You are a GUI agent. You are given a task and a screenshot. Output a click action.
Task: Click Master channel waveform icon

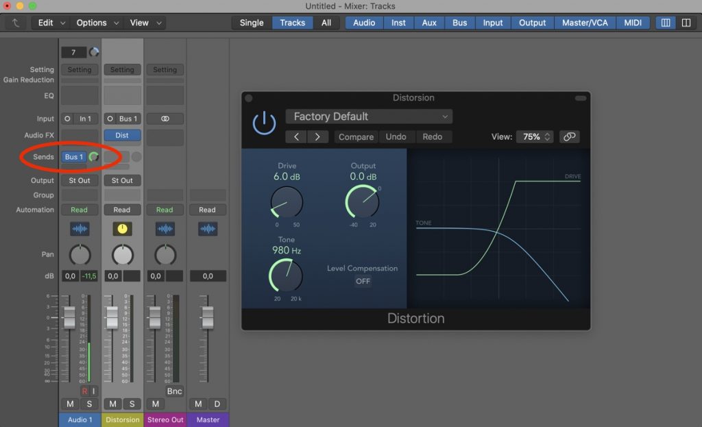click(x=208, y=229)
